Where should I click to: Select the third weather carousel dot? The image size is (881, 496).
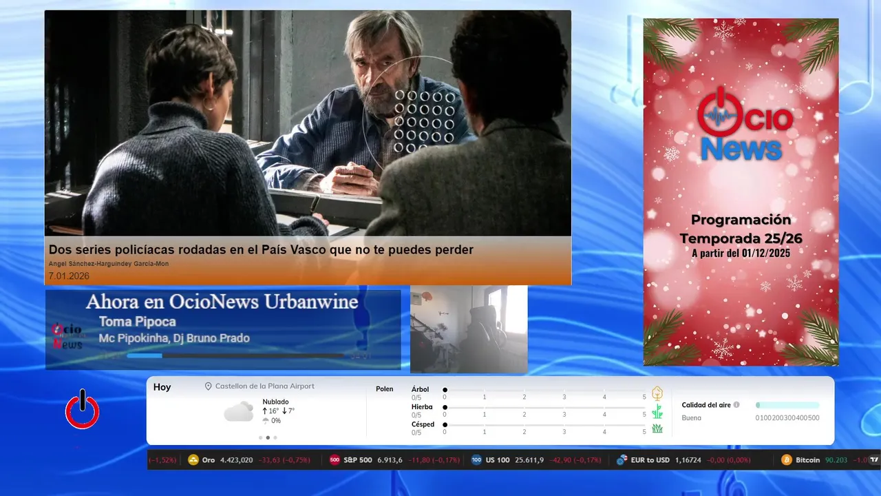[275, 437]
